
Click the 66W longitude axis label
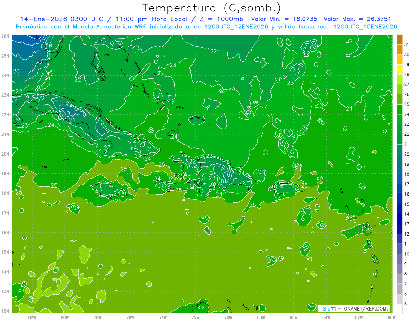[294, 317]
